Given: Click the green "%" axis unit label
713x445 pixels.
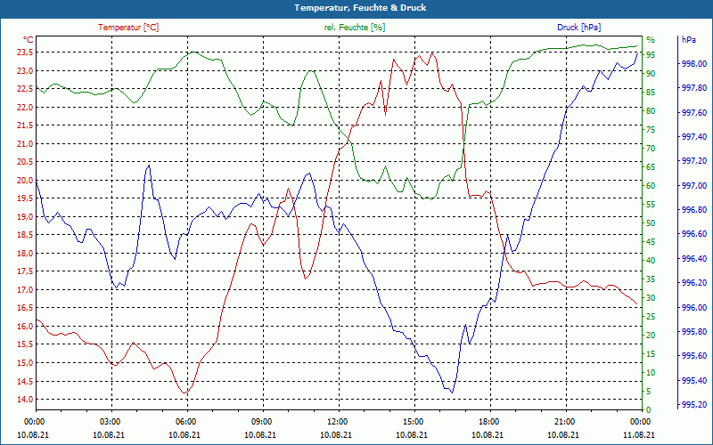Looking at the screenshot, I should [x=651, y=40].
